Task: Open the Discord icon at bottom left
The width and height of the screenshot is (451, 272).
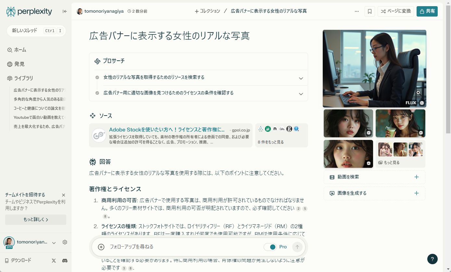Action: tap(65, 260)
